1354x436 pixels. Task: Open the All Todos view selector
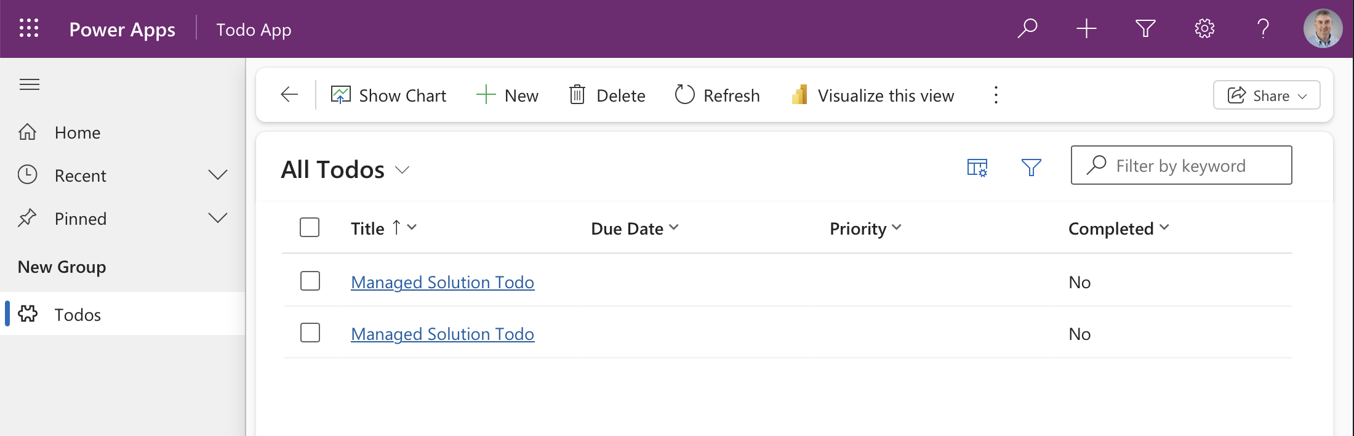tap(345, 169)
